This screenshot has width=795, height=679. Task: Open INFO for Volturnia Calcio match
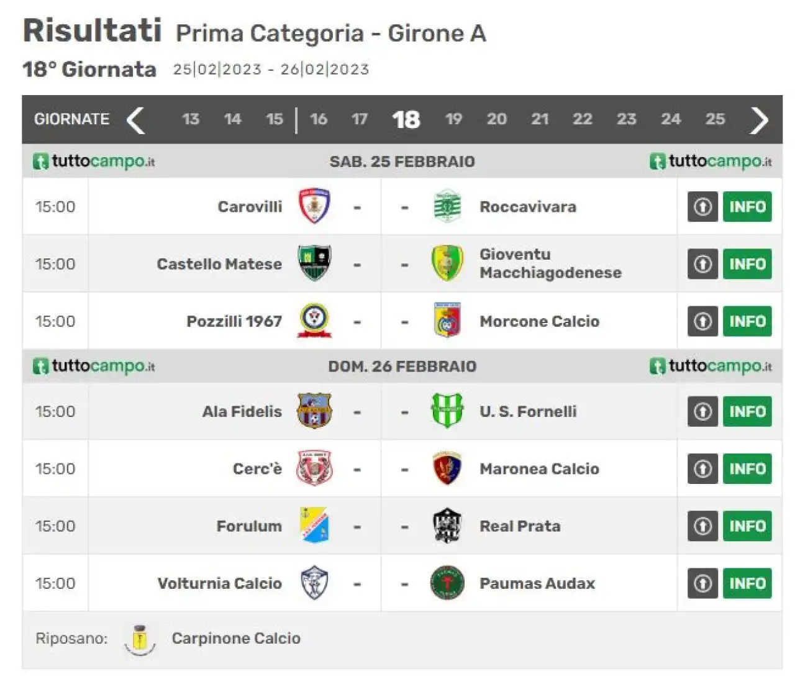(747, 583)
